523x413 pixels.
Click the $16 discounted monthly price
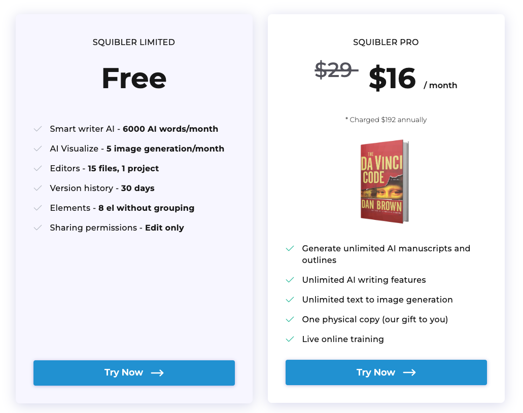(x=392, y=79)
